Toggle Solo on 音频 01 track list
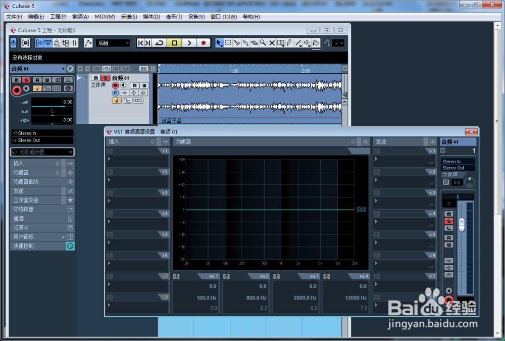505x341 pixels. 105,78
